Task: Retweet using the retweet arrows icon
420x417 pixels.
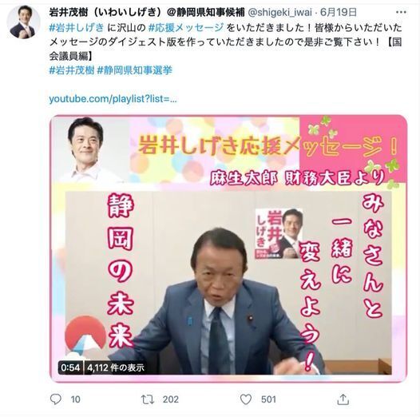Action: point(148,399)
